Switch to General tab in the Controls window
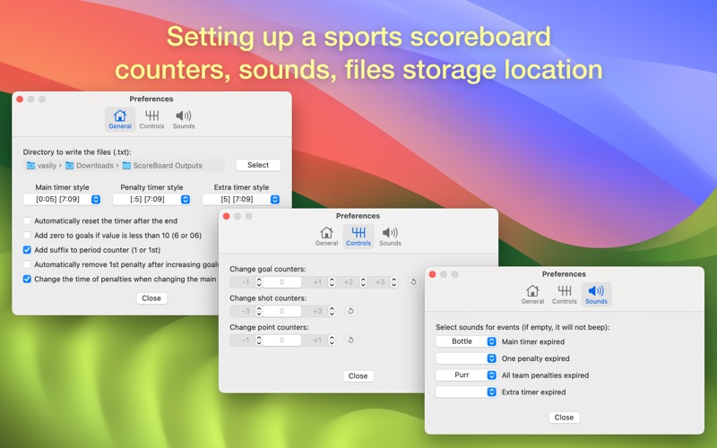717x448 pixels. 326,237
